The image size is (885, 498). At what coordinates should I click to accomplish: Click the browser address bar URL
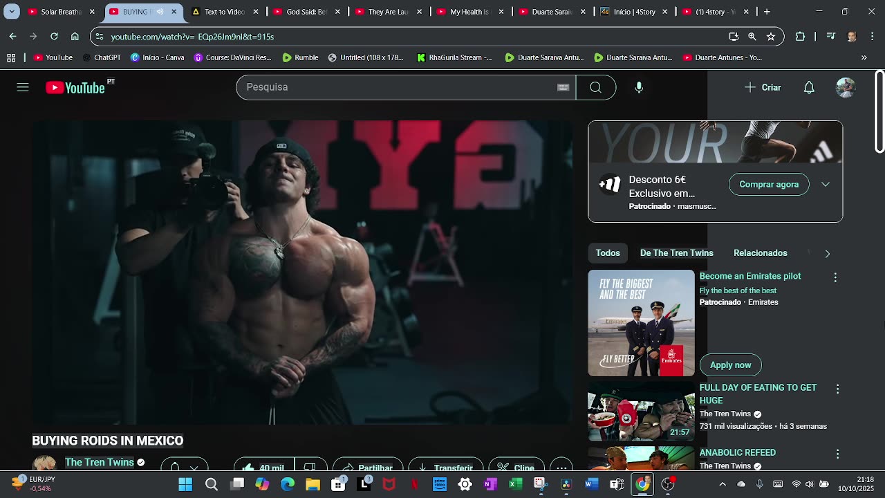click(x=192, y=37)
